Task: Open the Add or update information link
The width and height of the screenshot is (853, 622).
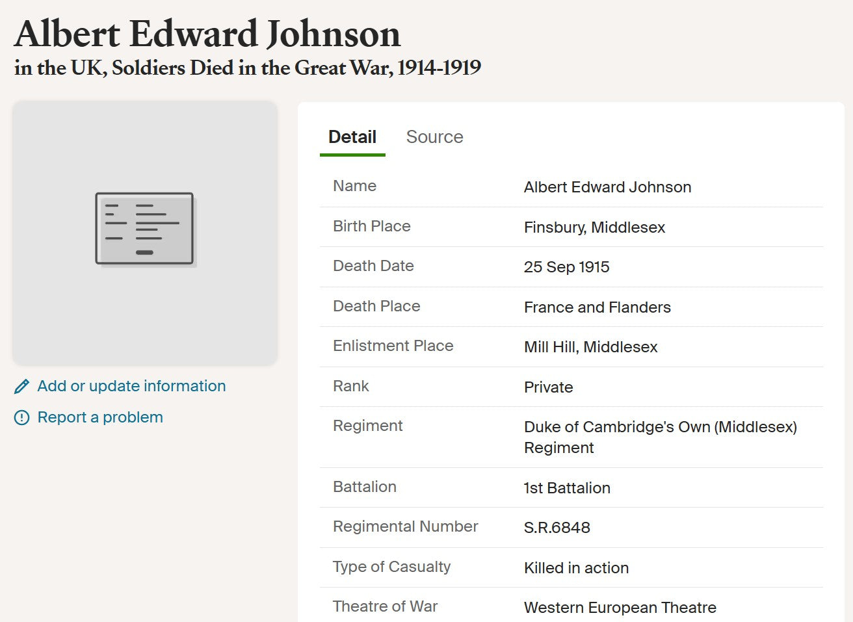Action: point(131,386)
